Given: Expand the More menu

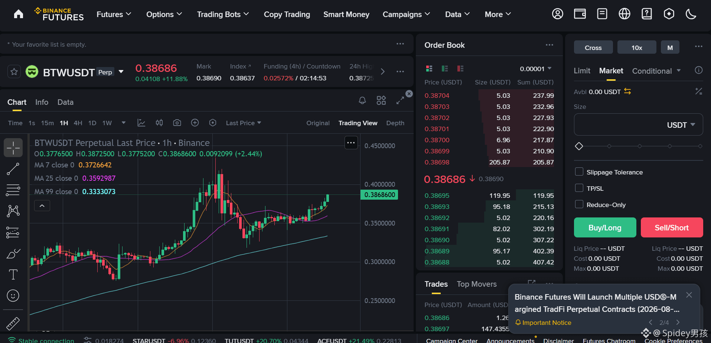Looking at the screenshot, I should [x=498, y=14].
